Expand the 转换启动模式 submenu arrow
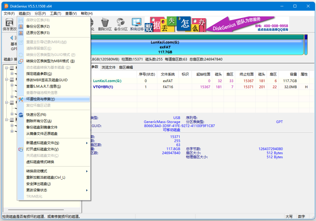 pyautogui.click(x=87, y=171)
